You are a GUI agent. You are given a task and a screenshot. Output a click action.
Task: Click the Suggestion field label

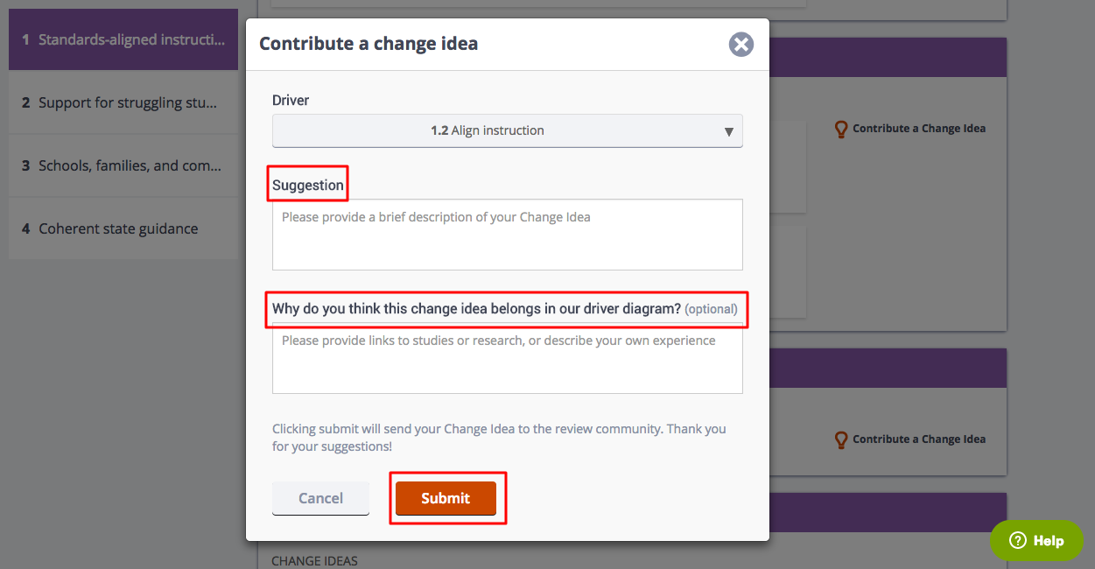pos(308,186)
